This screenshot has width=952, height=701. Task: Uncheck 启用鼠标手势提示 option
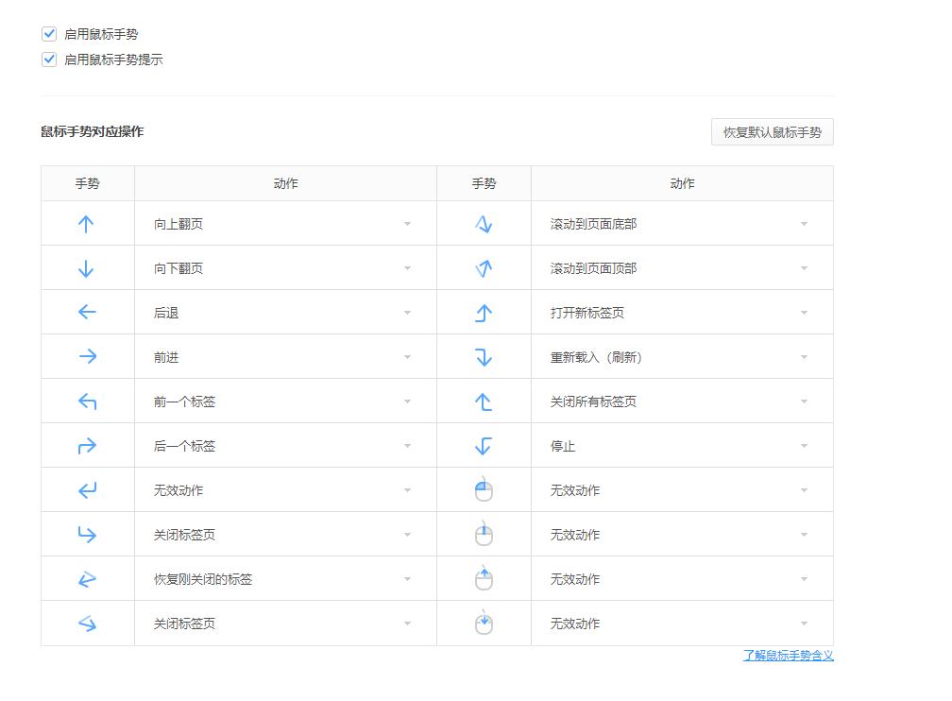click(49, 60)
